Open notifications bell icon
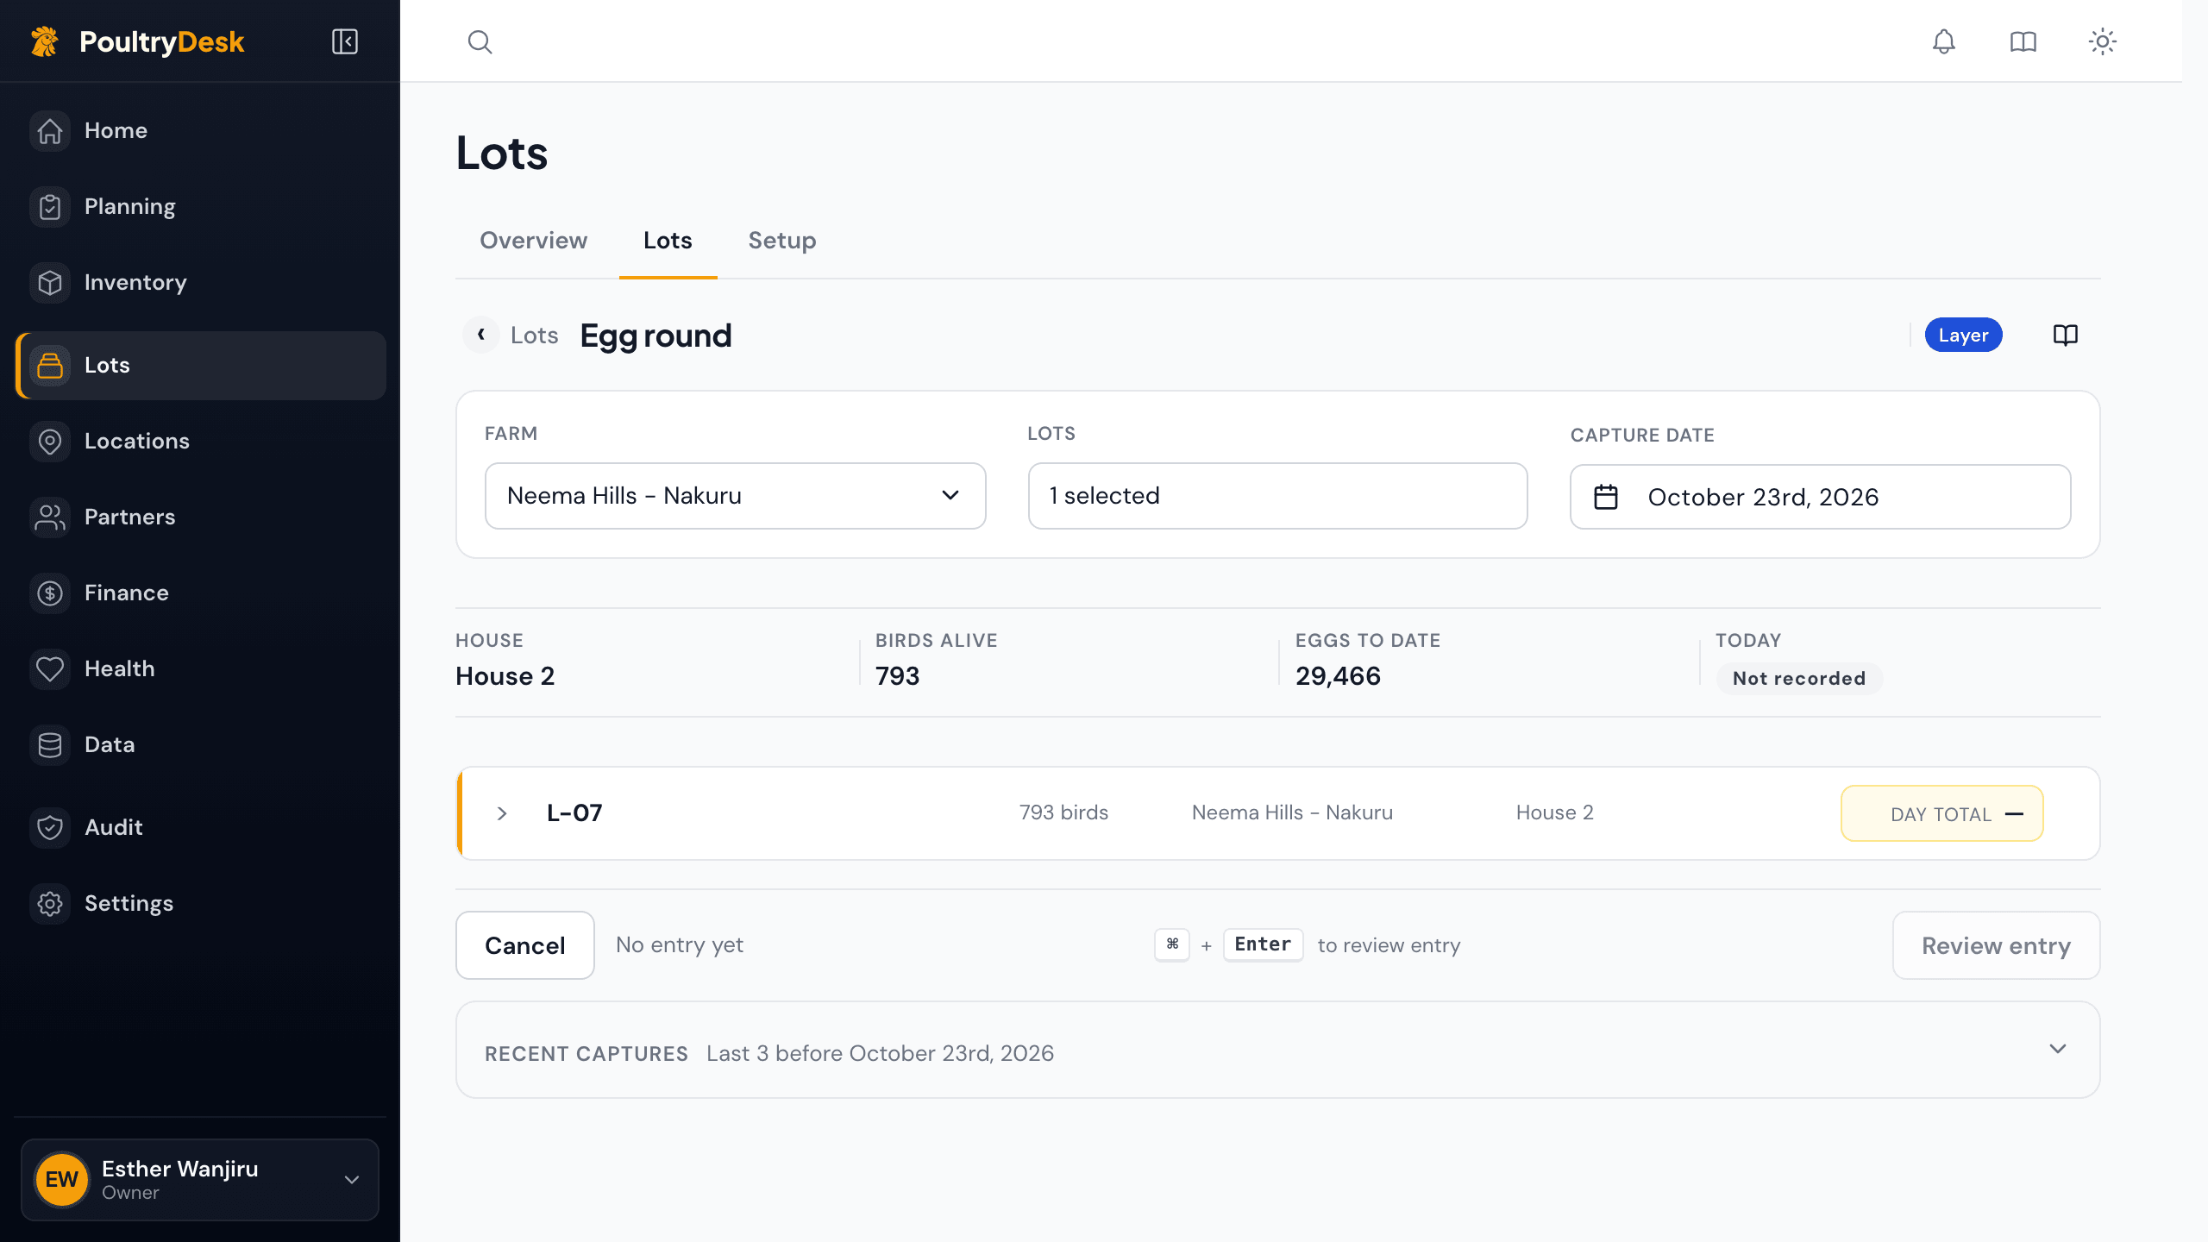 (1943, 41)
